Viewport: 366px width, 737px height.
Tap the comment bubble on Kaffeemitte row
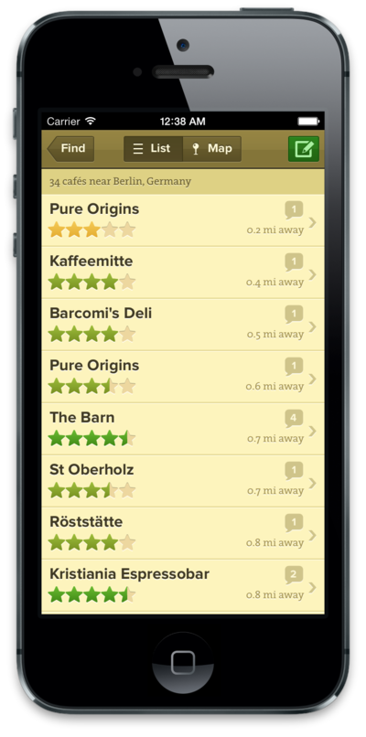click(x=294, y=262)
